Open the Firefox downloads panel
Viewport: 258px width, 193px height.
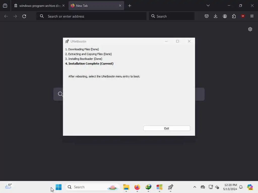tap(216, 16)
